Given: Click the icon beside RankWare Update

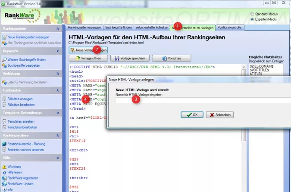Looking at the screenshot, I should coord(4,184).
